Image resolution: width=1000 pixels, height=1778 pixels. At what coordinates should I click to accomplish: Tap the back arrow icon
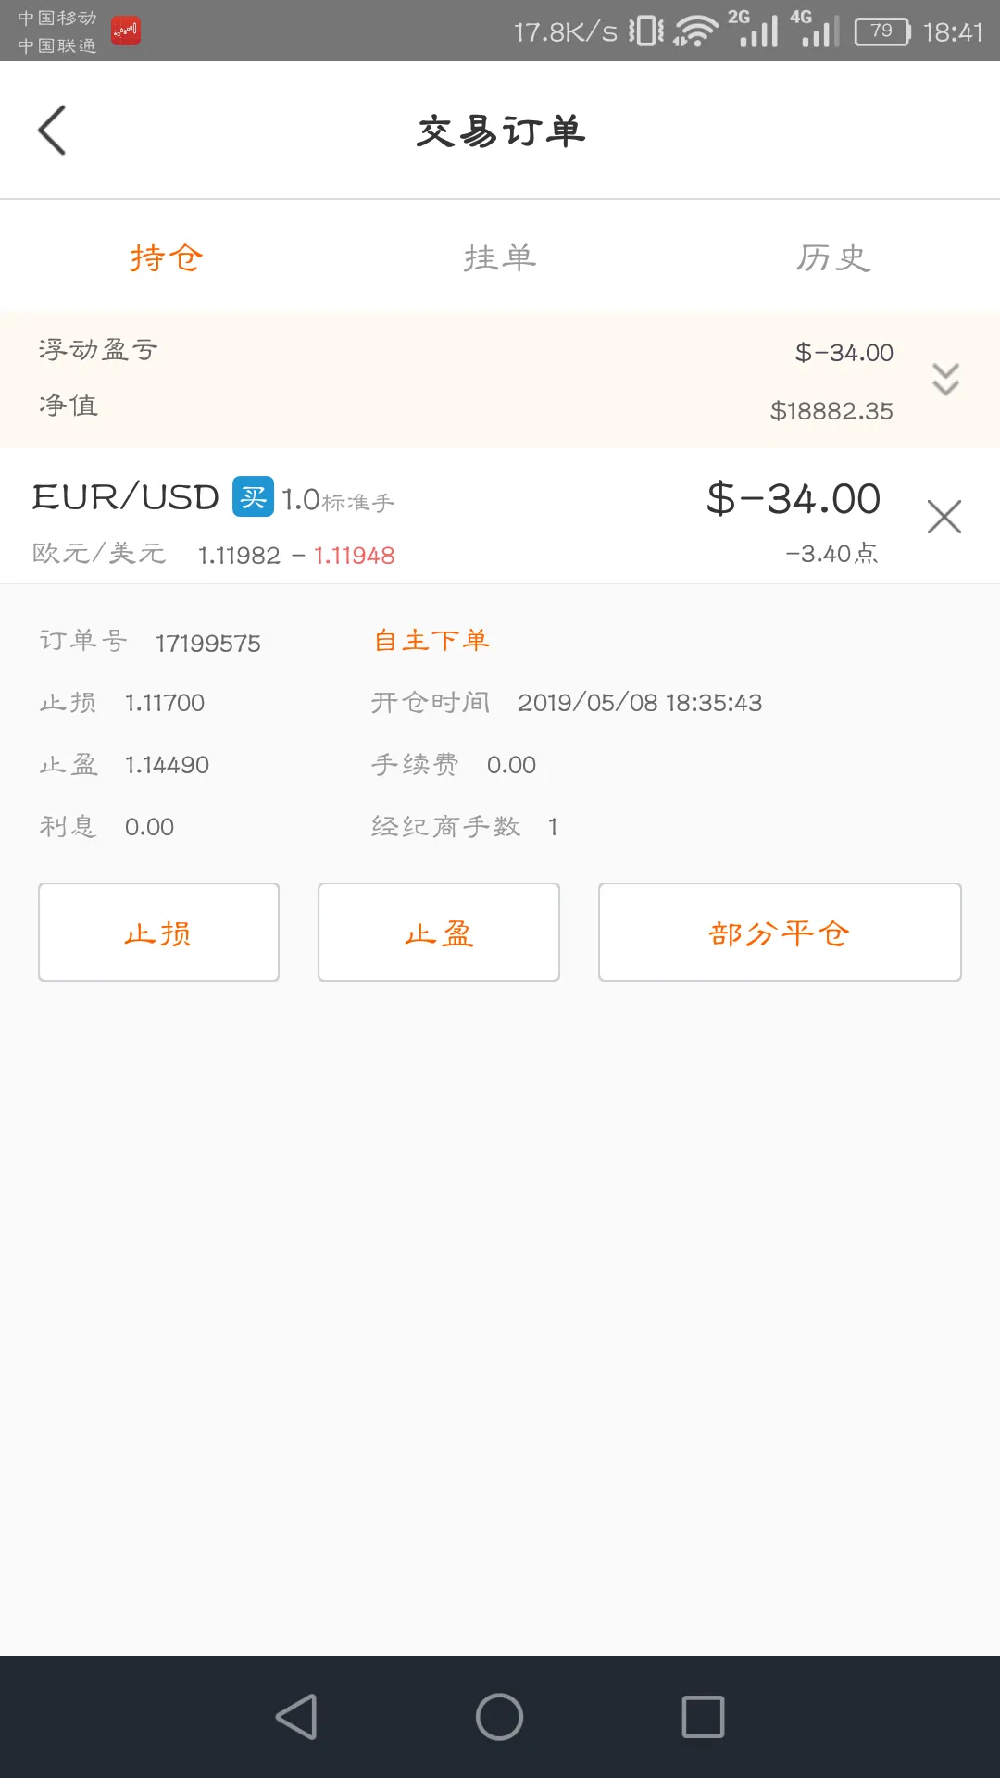[x=52, y=130]
